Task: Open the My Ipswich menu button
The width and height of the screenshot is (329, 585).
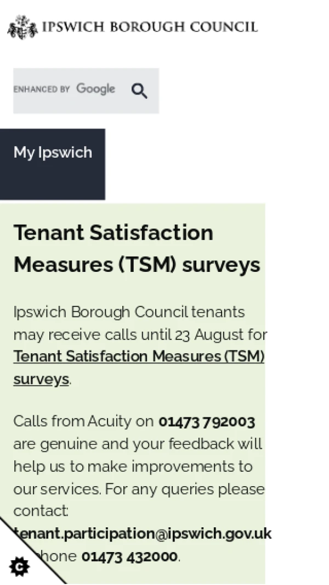Action: click(x=53, y=164)
